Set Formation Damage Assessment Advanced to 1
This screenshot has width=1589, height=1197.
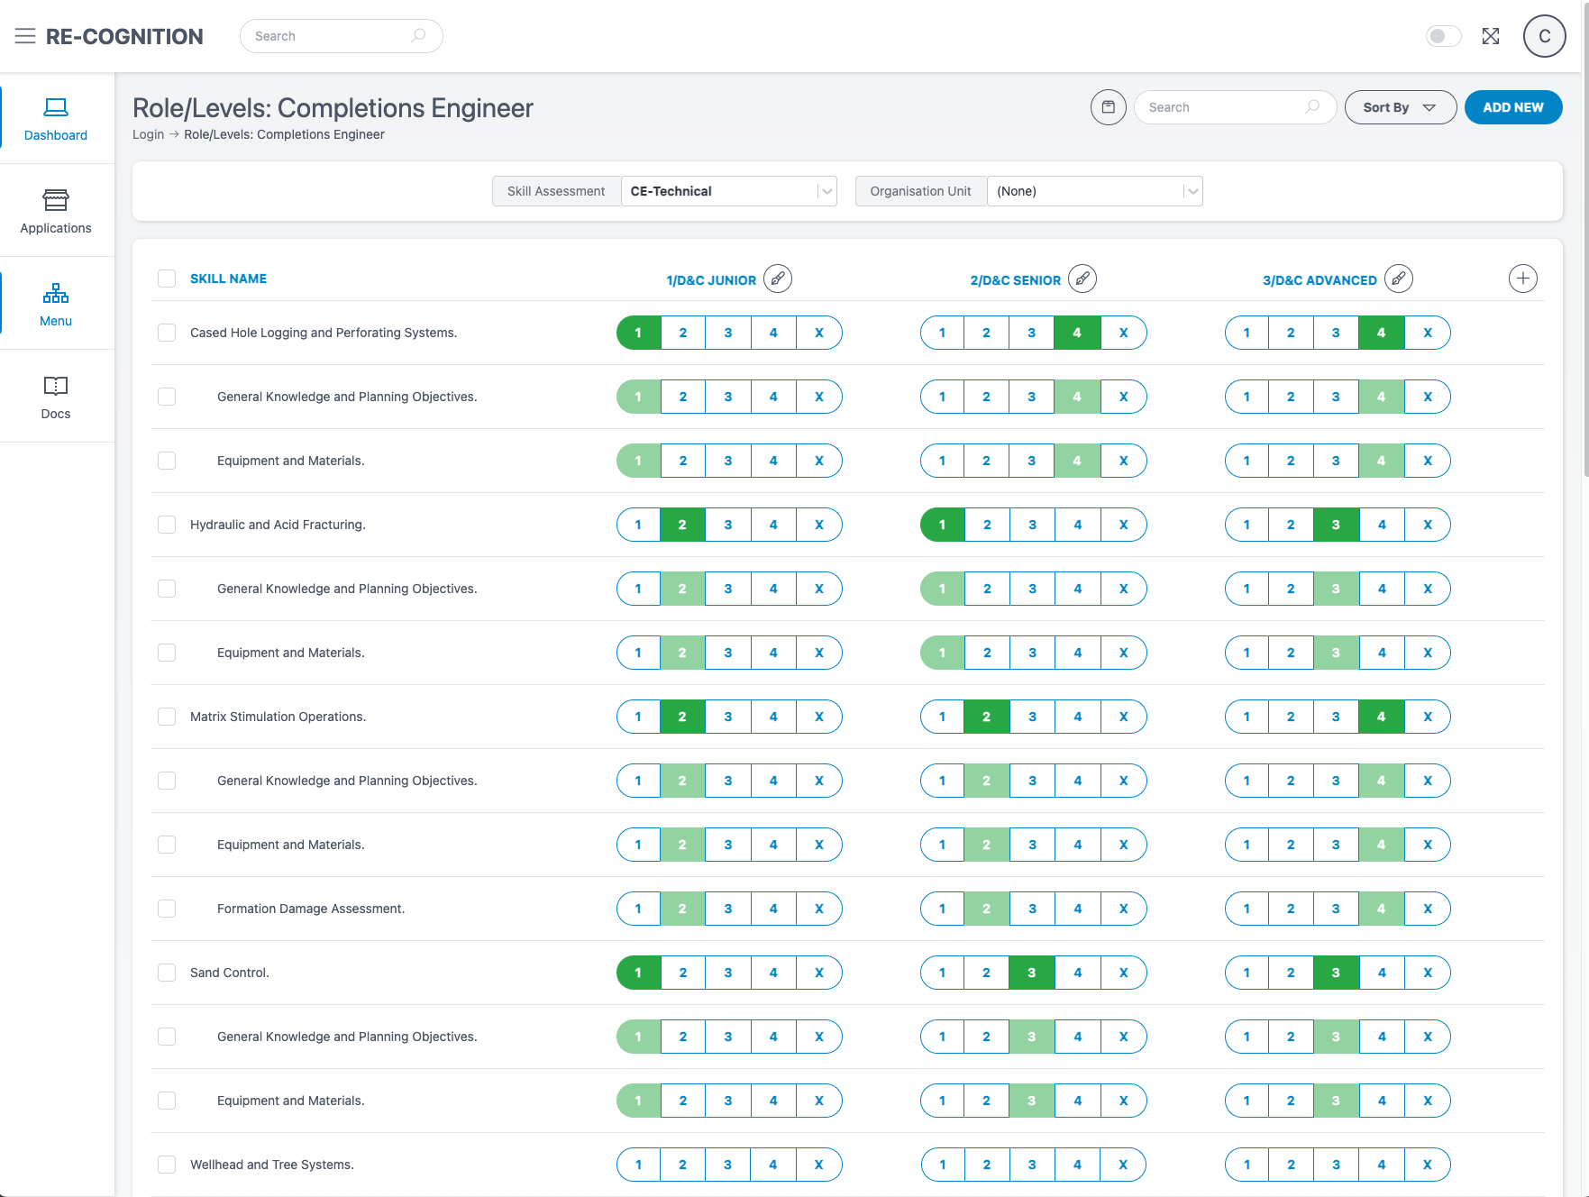tap(1247, 909)
